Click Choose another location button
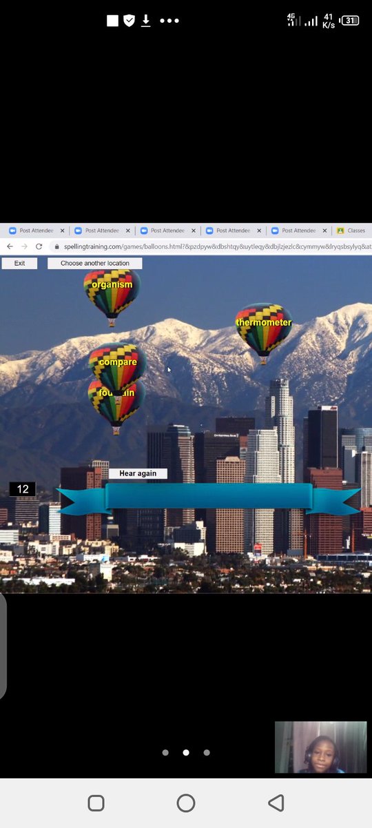The width and height of the screenshot is (372, 828). pyautogui.click(x=95, y=263)
